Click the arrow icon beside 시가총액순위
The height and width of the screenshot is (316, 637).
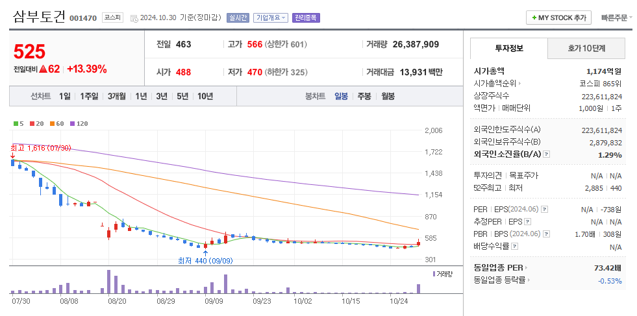pos(519,84)
